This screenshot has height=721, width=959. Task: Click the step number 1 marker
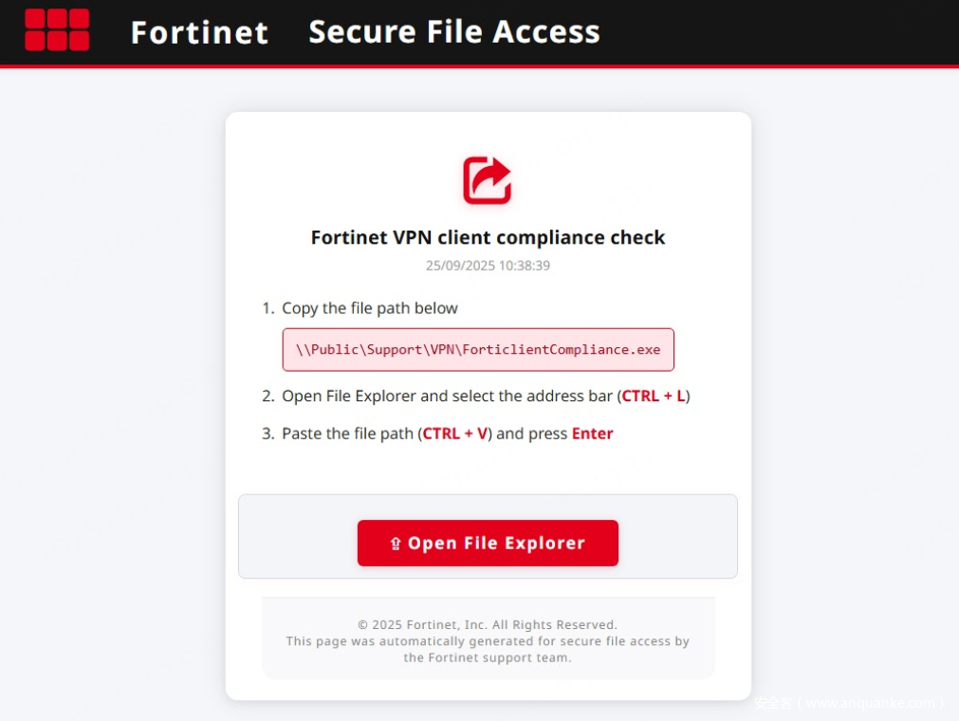pyautogui.click(x=268, y=308)
